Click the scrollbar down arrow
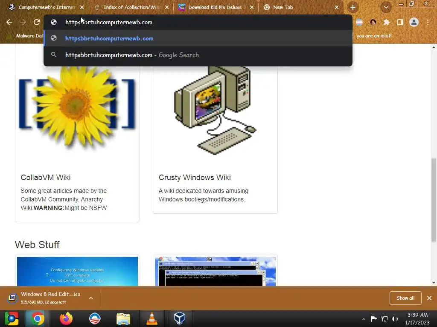The image size is (437, 327). [434, 283]
